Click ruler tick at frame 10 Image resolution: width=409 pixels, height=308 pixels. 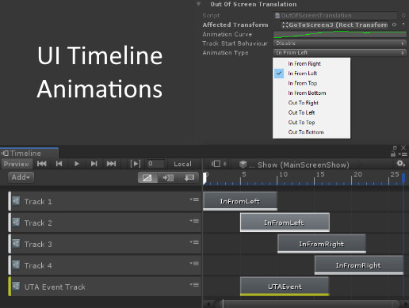coord(277,179)
